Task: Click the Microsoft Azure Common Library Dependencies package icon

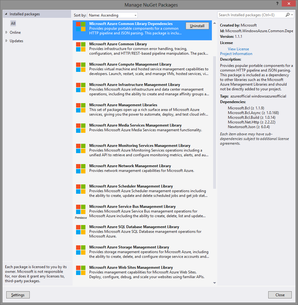Action: tap(81, 27)
